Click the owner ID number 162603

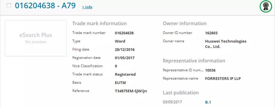(x=211, y=33)
